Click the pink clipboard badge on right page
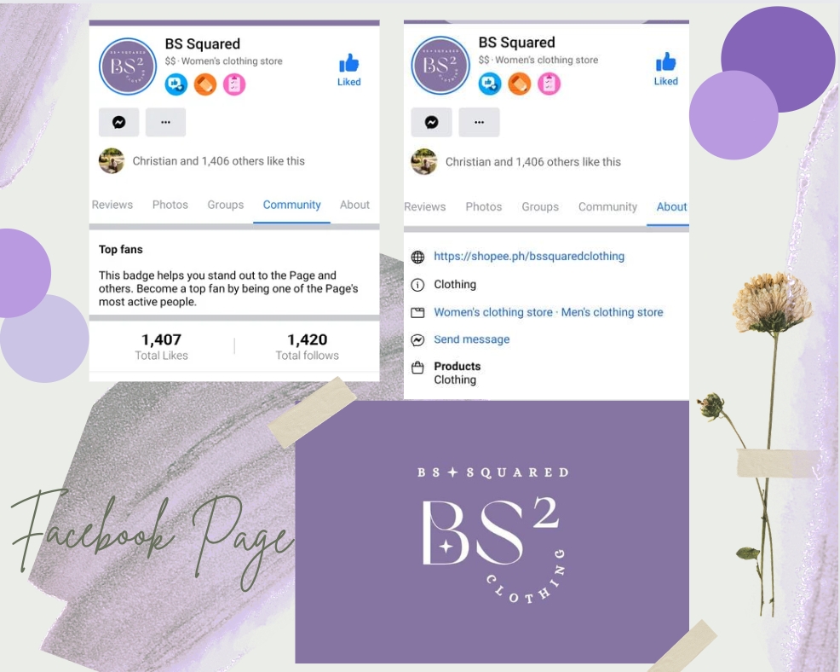This screenshot has width=840, height=672. pos(549,84)
